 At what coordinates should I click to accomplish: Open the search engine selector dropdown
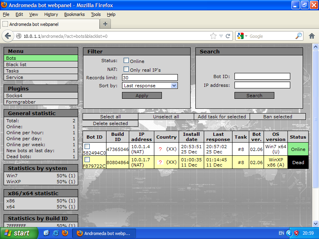point(242,36)
